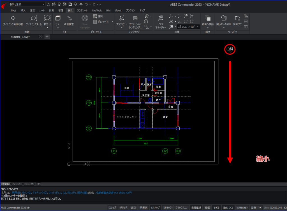
Task: Open the ビュータイル dropdown arrow
Action: click(113, 22)
